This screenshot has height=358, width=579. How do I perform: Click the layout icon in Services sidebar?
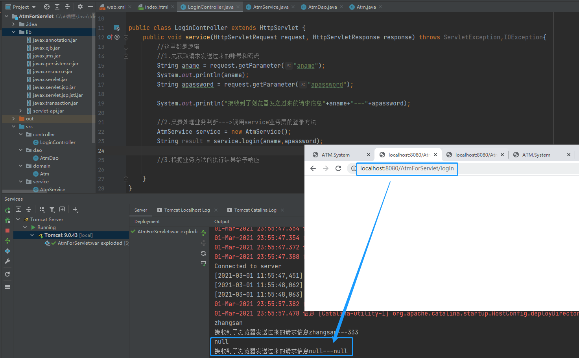point(7,287)
